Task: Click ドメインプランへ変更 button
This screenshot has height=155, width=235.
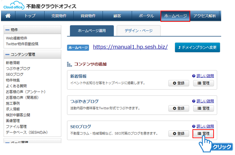Action: pyautogui.click(x=197, y=48)
